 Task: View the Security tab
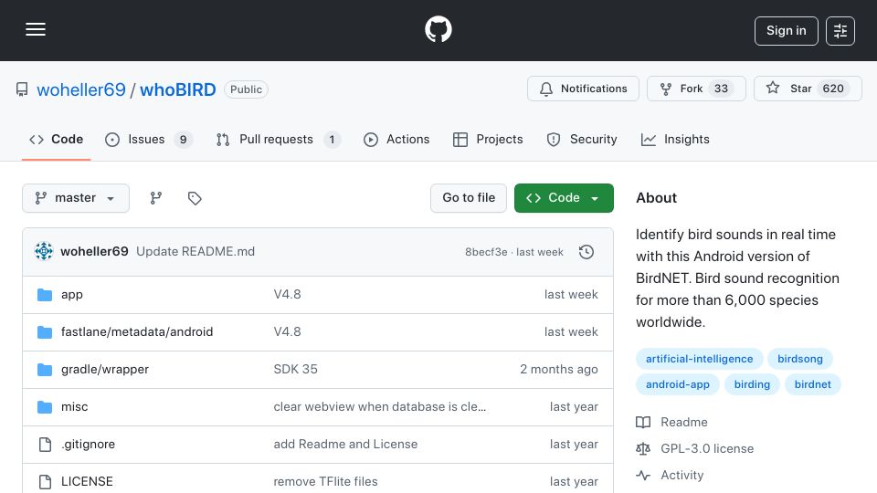click(582, 139)
